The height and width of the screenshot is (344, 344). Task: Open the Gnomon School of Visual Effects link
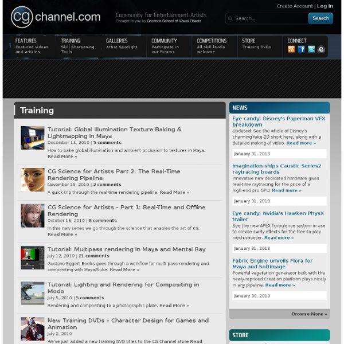(174, 21)
